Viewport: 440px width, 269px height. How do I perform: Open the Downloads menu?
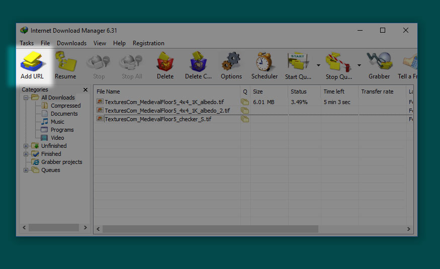click(x=71, y=43)
